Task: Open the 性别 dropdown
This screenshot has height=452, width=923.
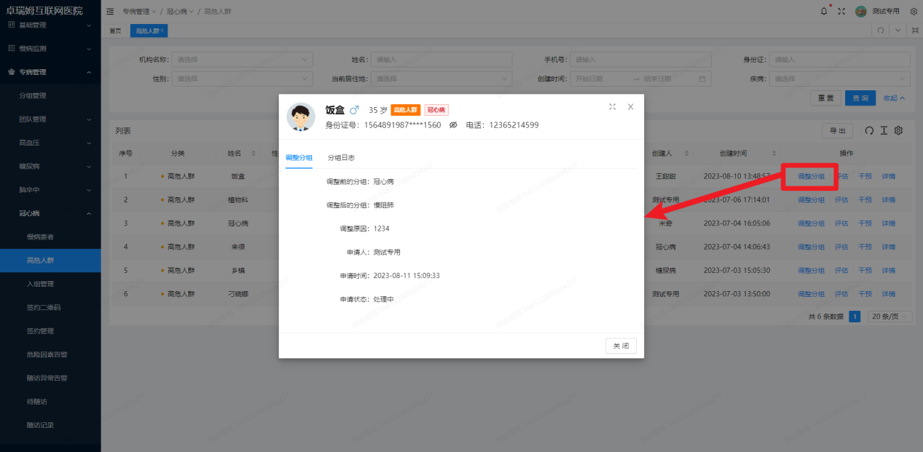Action: (242, 79)
